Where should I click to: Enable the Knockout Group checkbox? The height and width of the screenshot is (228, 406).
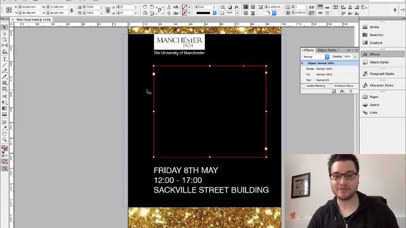331,86
